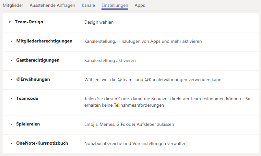Viewport: 261px width, 156px height.
Task: Expand the Team-Design section arrow
Action: [10, 22]
